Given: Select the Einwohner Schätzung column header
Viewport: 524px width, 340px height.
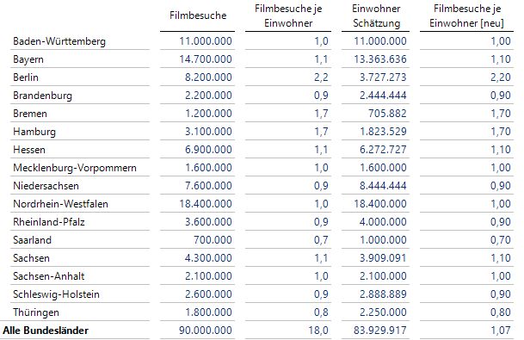Looking at the screenshot, I should pyautogui.click(x=376, y=15).
